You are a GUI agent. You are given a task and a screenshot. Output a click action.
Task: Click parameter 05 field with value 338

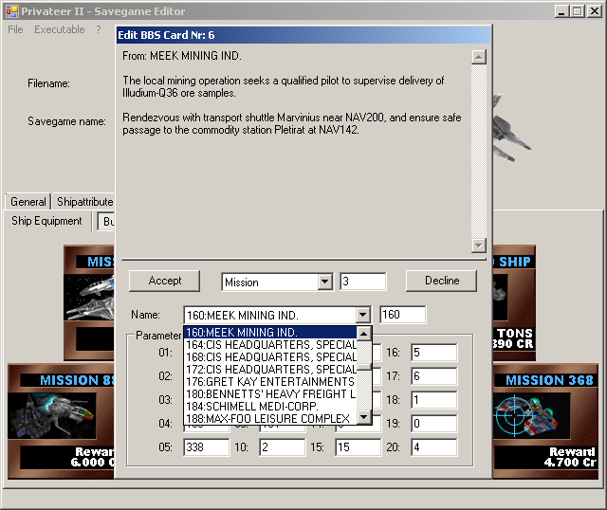click(x=206, y=447)
